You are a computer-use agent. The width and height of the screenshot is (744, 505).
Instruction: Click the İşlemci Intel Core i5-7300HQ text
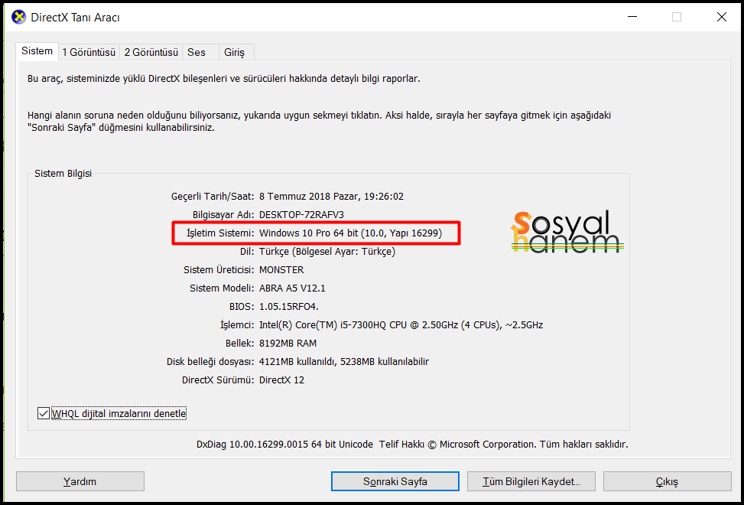click(401, 324)
